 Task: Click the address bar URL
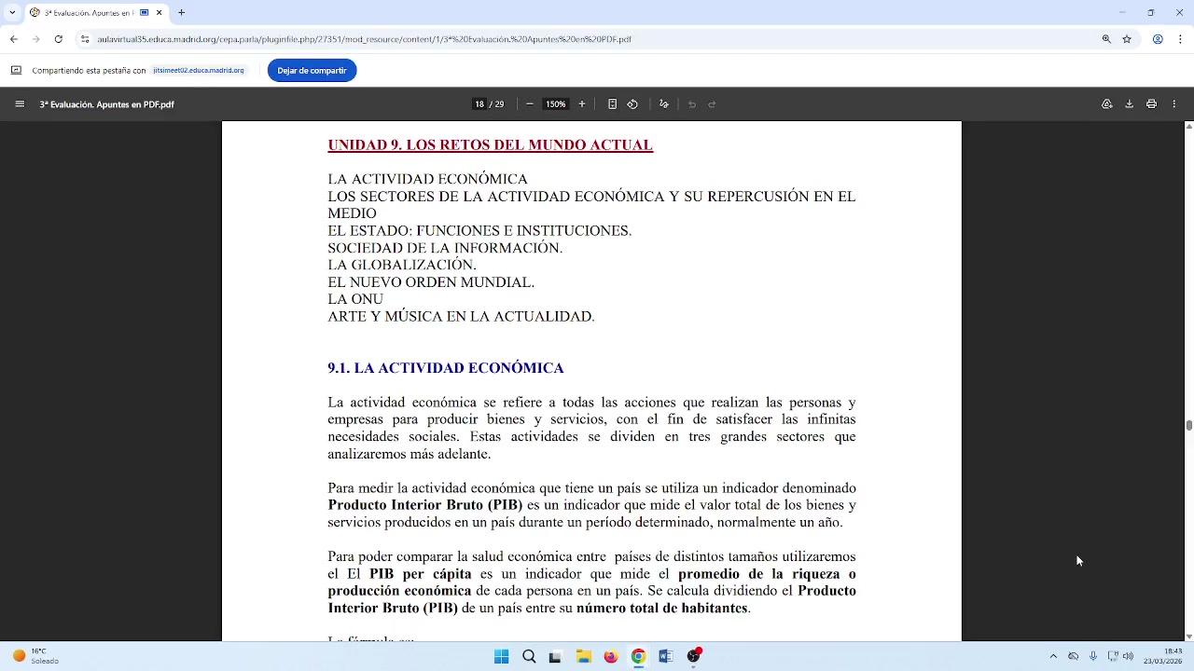(365, 39)
